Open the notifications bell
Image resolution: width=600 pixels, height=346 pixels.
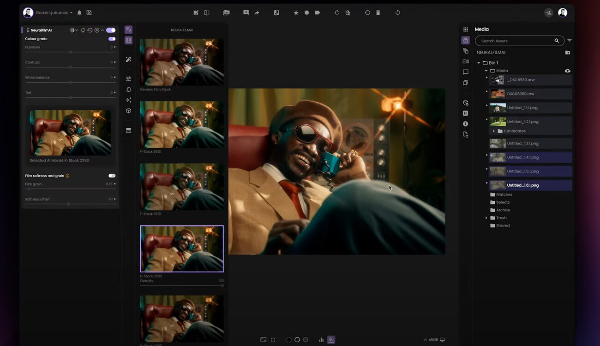(x=79, y=13)
